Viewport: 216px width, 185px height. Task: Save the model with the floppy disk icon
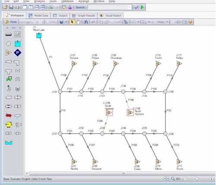(x=11, y=7)
